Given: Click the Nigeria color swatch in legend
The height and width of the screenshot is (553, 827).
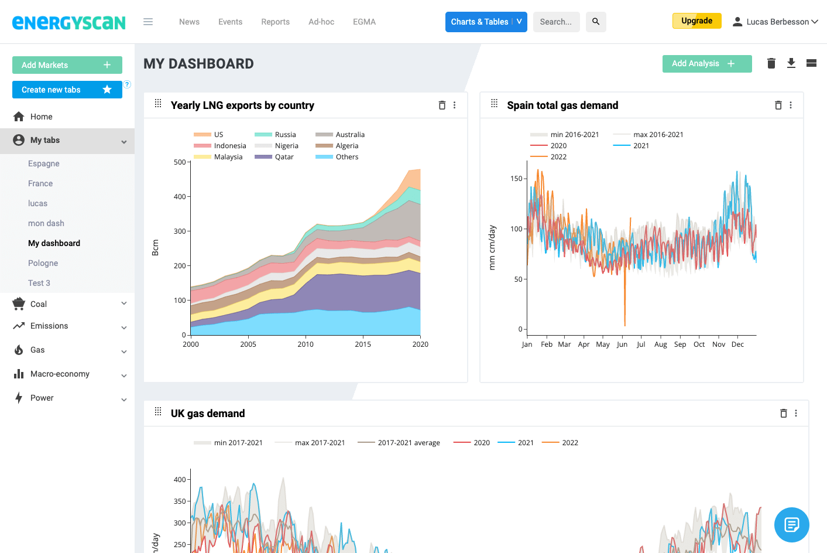Looking at the screenshot, I should [263, 146].
